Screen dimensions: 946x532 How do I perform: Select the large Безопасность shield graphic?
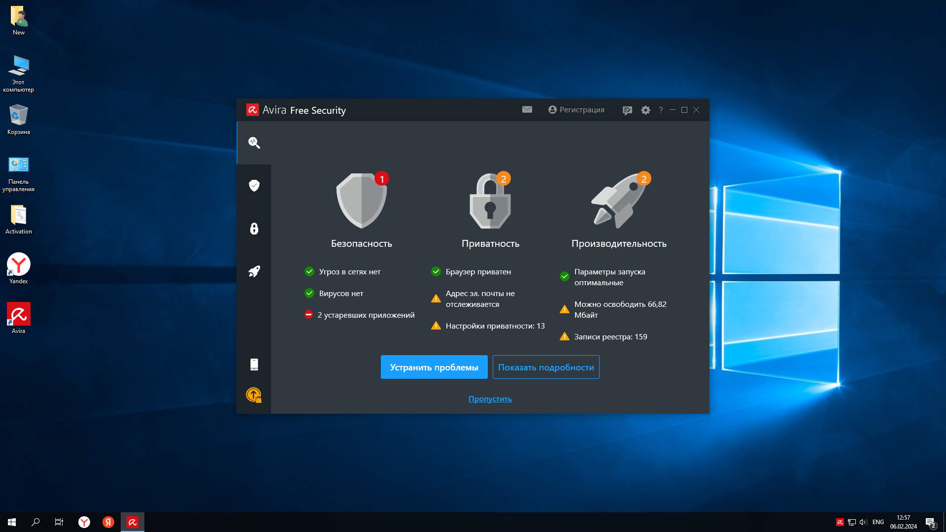[362, 201]
